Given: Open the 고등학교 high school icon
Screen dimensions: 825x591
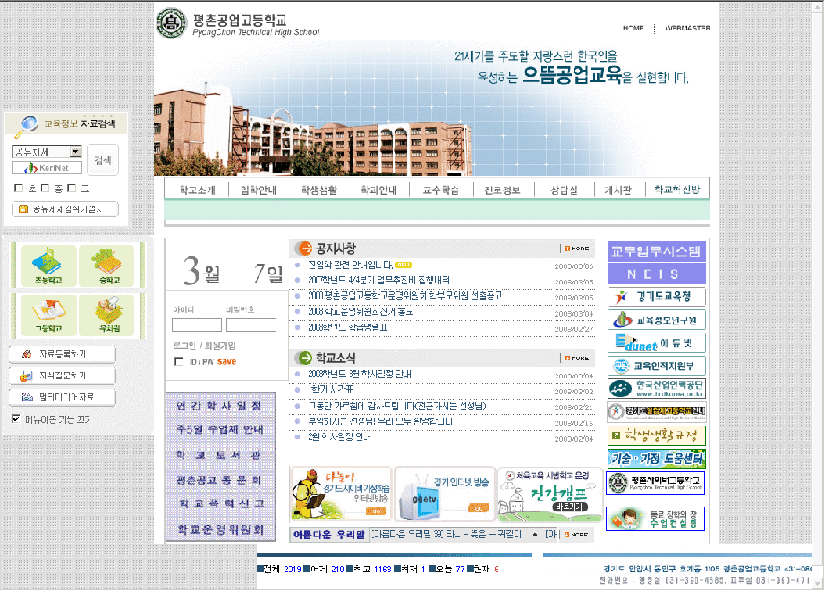Looking at the screenshot, I should (48, 313).
